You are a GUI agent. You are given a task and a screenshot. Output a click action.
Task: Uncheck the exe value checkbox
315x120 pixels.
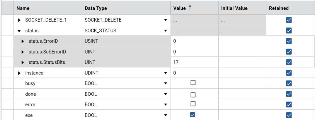pyautogui.click(x=193, y=115)
